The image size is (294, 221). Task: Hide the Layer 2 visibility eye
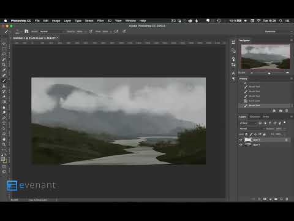(241, 140)
